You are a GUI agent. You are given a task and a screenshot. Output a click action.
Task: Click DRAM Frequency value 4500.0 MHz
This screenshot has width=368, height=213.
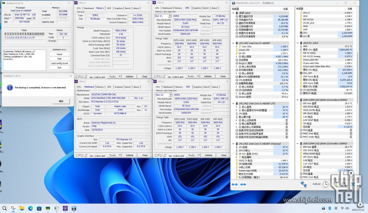pos(121,30)
